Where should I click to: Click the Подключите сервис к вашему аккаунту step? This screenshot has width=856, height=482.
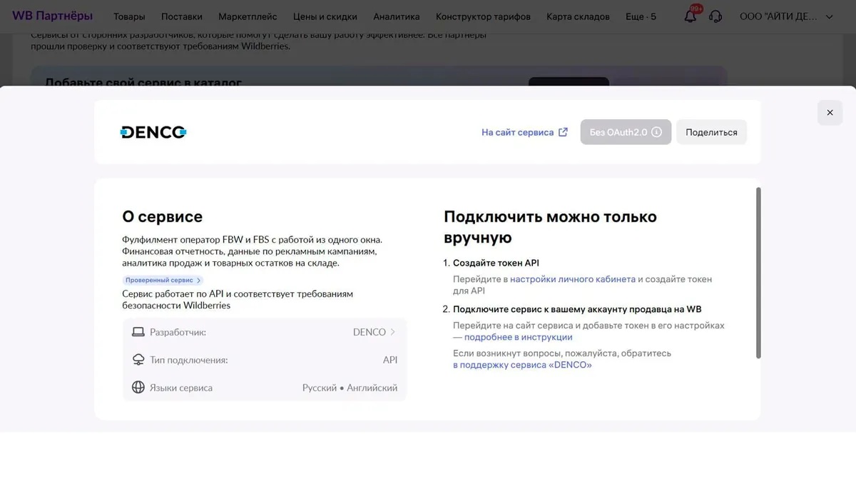[x=577, y=309]
